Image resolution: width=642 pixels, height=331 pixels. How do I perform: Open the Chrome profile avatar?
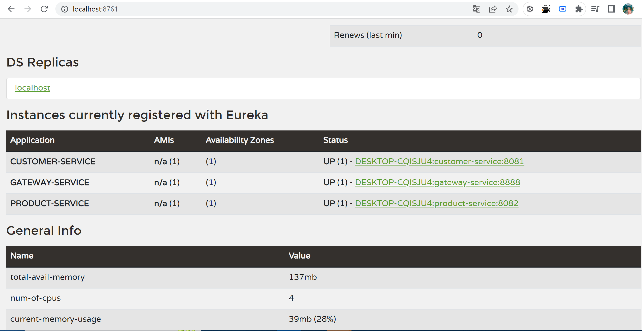[x=628, y=9]
